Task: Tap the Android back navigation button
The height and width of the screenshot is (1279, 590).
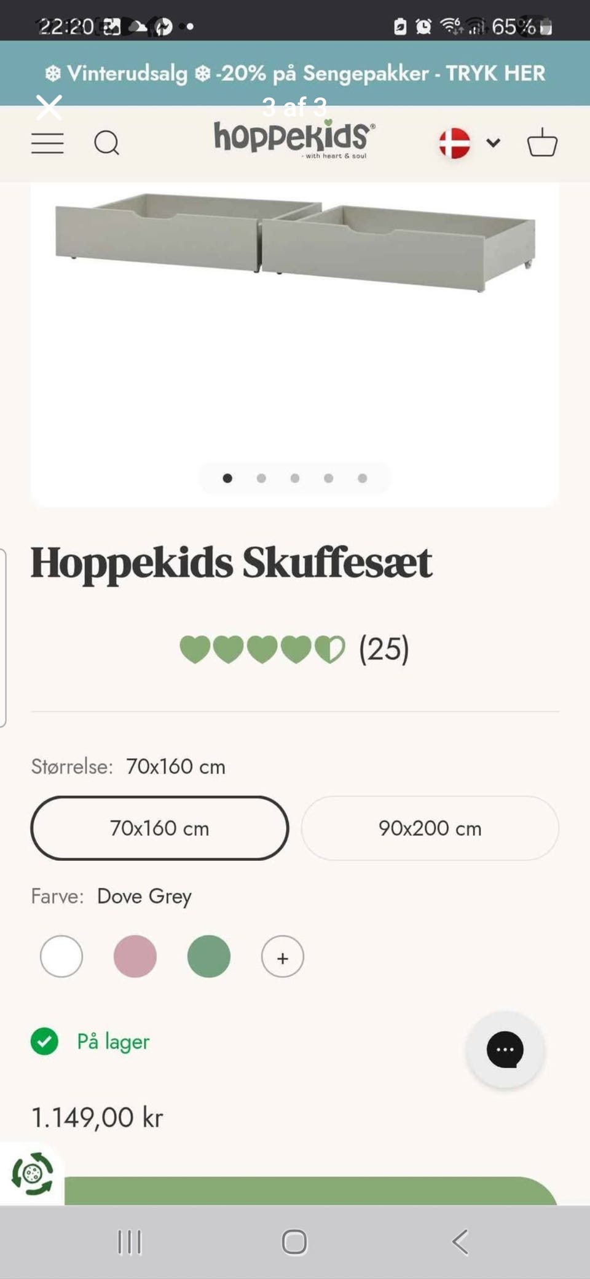Action: (460, 1241)
